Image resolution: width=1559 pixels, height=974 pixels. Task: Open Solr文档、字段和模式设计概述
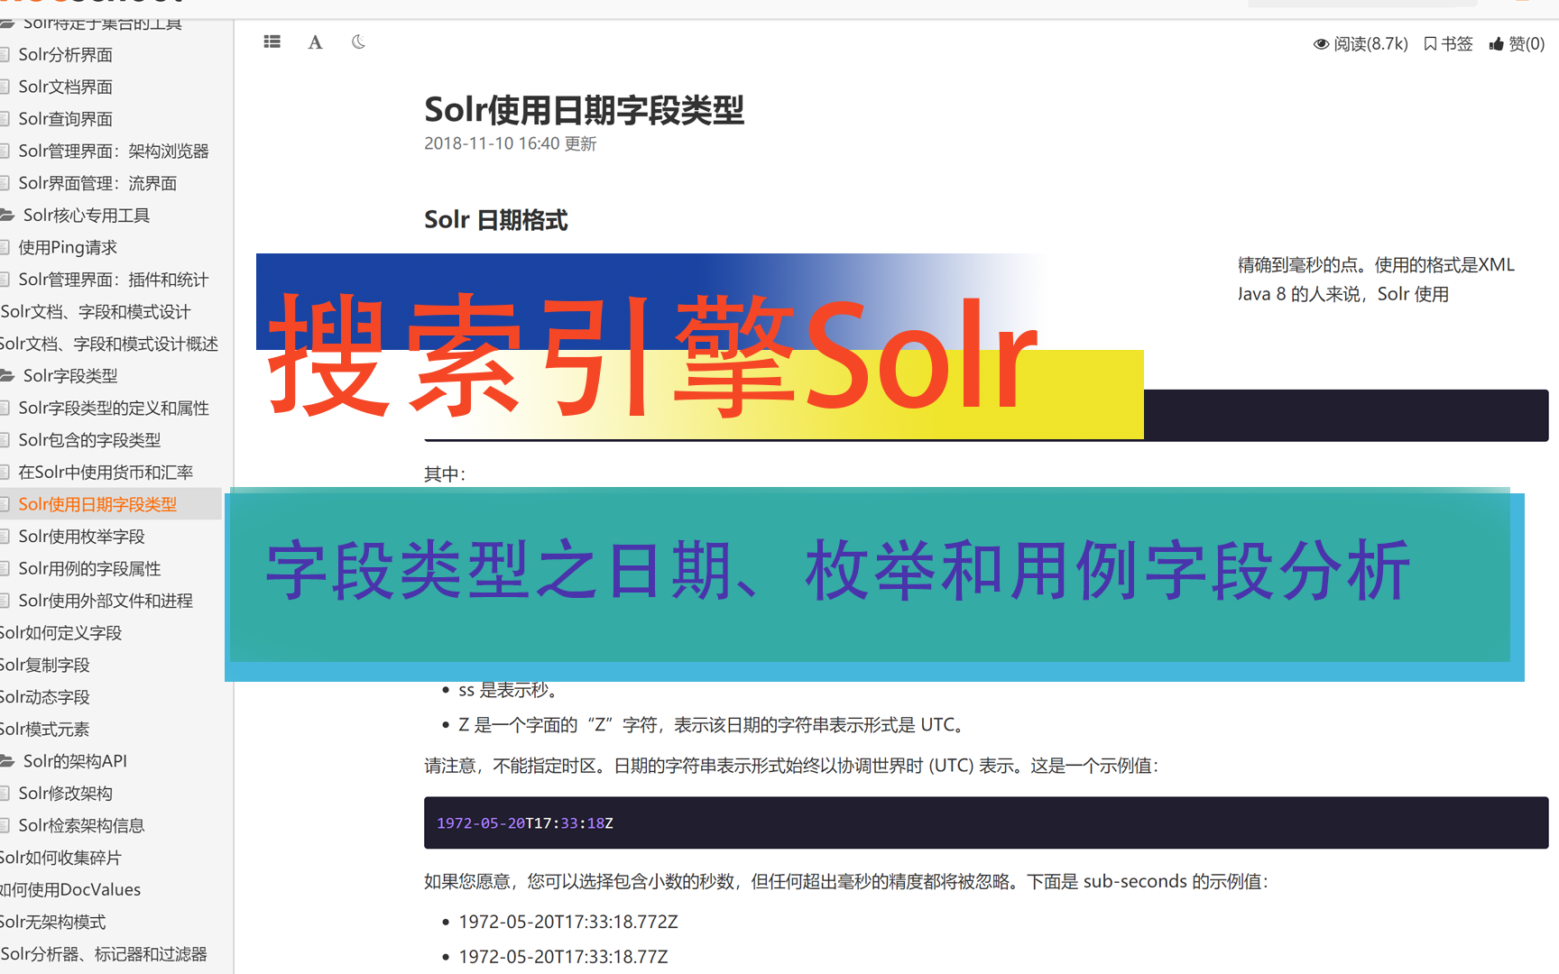pyautogui.click(x=109, y=344)
